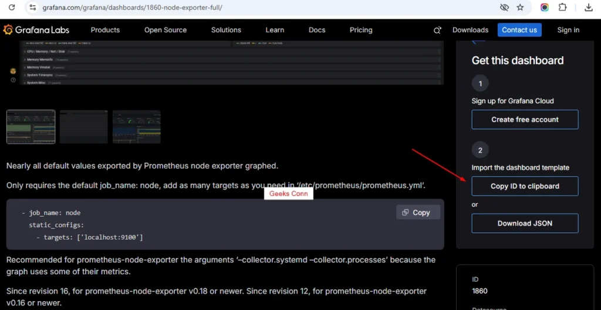Click 'Nearly all default values exported' sentence
Image resolution: width=601 pixels, height=310 pixels.
142,166
